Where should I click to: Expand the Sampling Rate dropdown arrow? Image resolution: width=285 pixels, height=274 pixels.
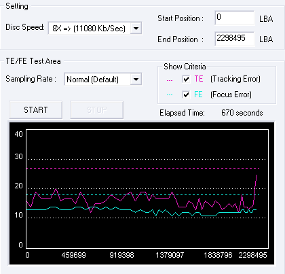pos(136,80)
